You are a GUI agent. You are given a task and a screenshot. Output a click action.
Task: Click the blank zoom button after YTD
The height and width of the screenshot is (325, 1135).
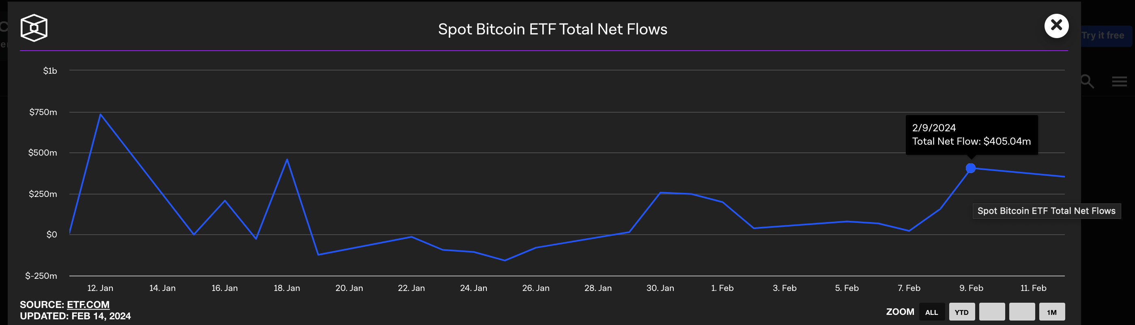(x=992, y=312)
